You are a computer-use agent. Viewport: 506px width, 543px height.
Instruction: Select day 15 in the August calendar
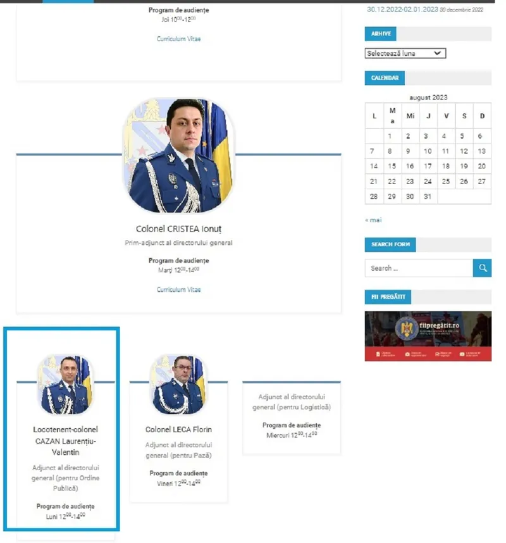coord(392,166)
